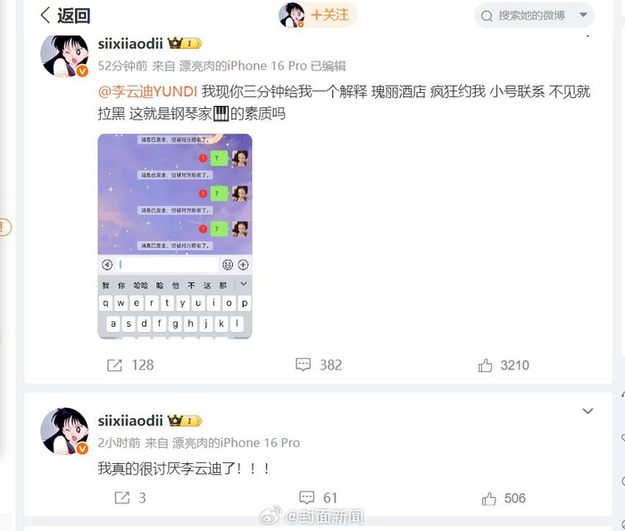Open the header profile avatar
625x531 pixels.
(x=292, y=15)
